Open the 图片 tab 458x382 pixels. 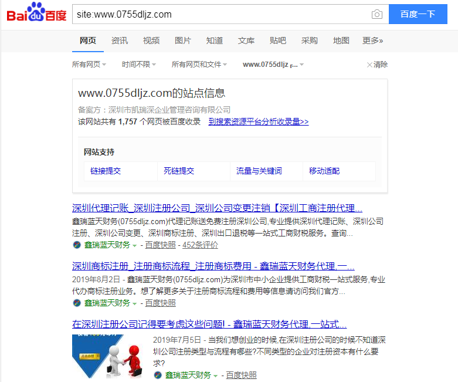click(x=183, y=40)
